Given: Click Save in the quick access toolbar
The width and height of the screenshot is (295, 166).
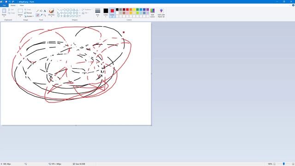Looking at the screenshot, I should (6, 2).
